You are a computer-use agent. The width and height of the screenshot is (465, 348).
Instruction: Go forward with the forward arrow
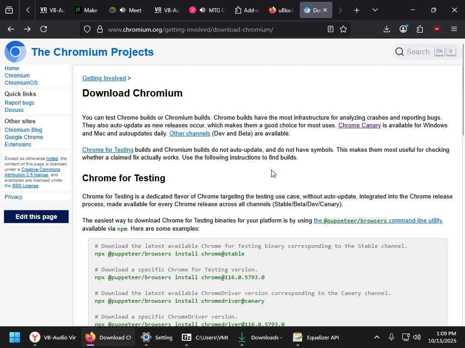[27, 29]
